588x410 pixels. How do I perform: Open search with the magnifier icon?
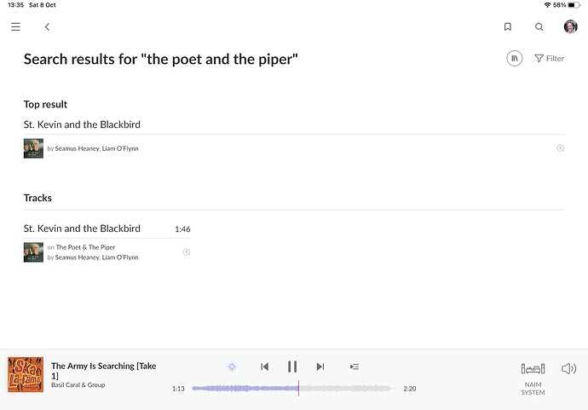pos(539,27)
